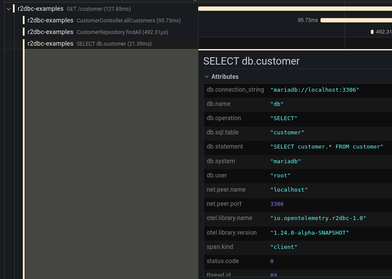Click the 95.73ms allCustomers timeline bar

pyautogui.click(x=356, y=20)
